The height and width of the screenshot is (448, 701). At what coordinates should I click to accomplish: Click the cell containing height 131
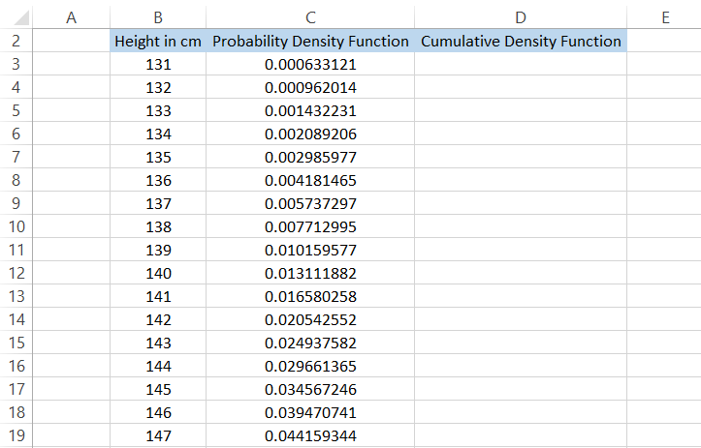point(158,65)
